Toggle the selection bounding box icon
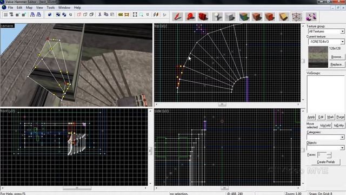This screenshot has height=195, width=346. pyautogui.click(x=135, y=15)
